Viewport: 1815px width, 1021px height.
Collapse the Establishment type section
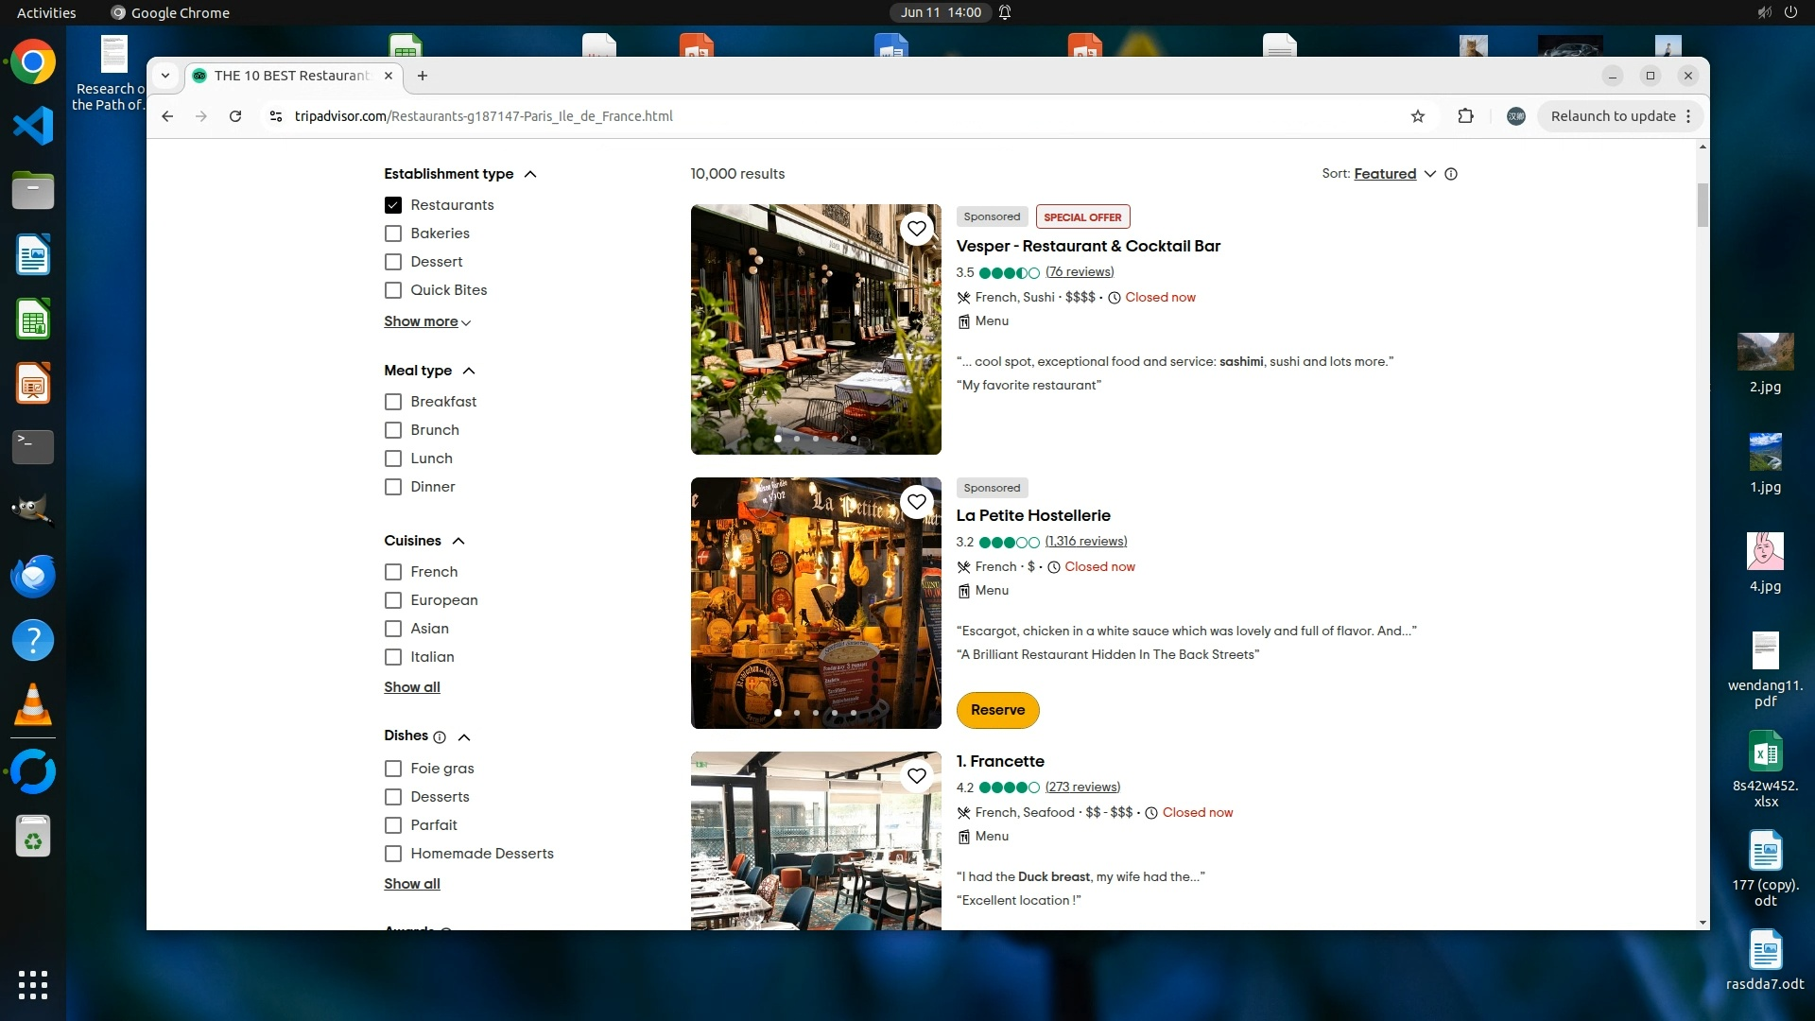530,174
